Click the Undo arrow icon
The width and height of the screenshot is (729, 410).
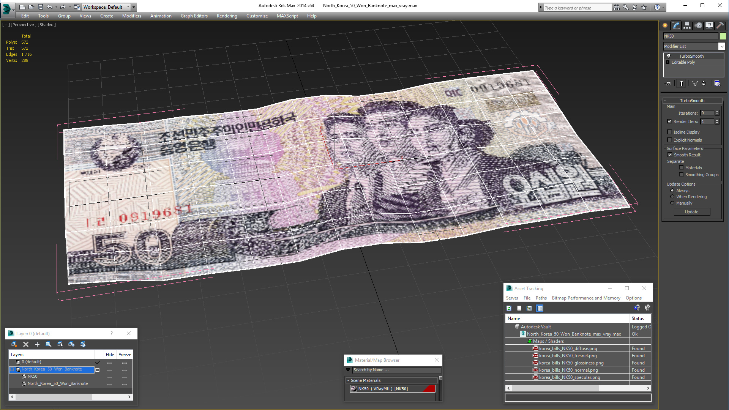coord(50,7)
